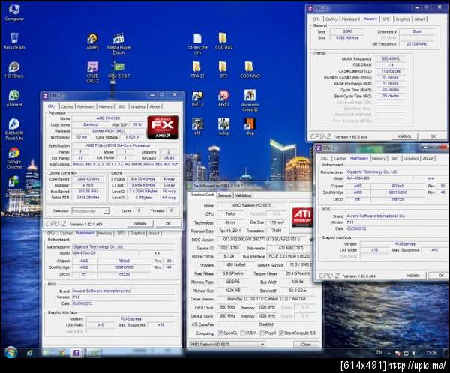Launch the Assassins Creed III shortcut
Viewport: 450px width, 373px height.
pos(250,100)
